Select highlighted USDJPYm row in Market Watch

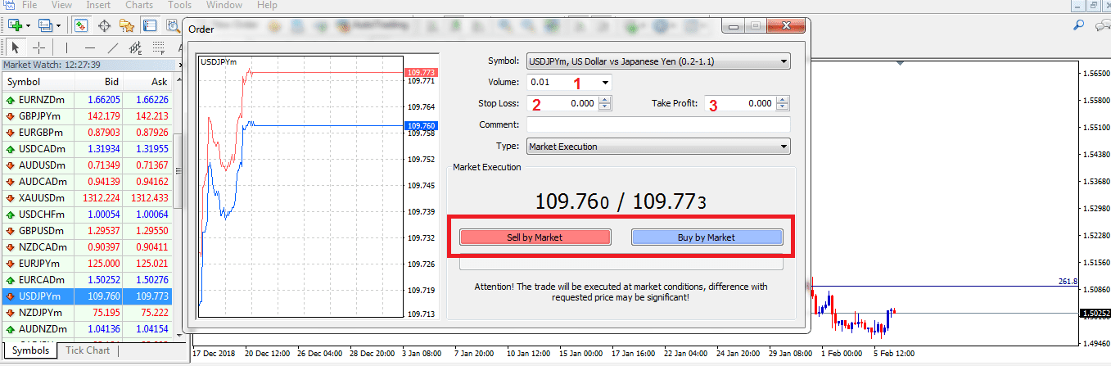[88, 296]
